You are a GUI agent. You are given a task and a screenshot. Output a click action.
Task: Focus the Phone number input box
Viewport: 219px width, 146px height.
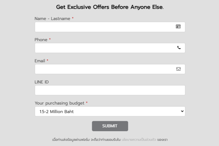(x=110, y=48)
